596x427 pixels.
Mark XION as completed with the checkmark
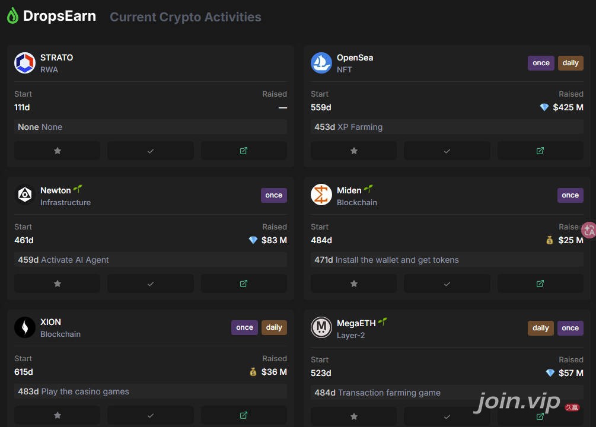(151, 415)
